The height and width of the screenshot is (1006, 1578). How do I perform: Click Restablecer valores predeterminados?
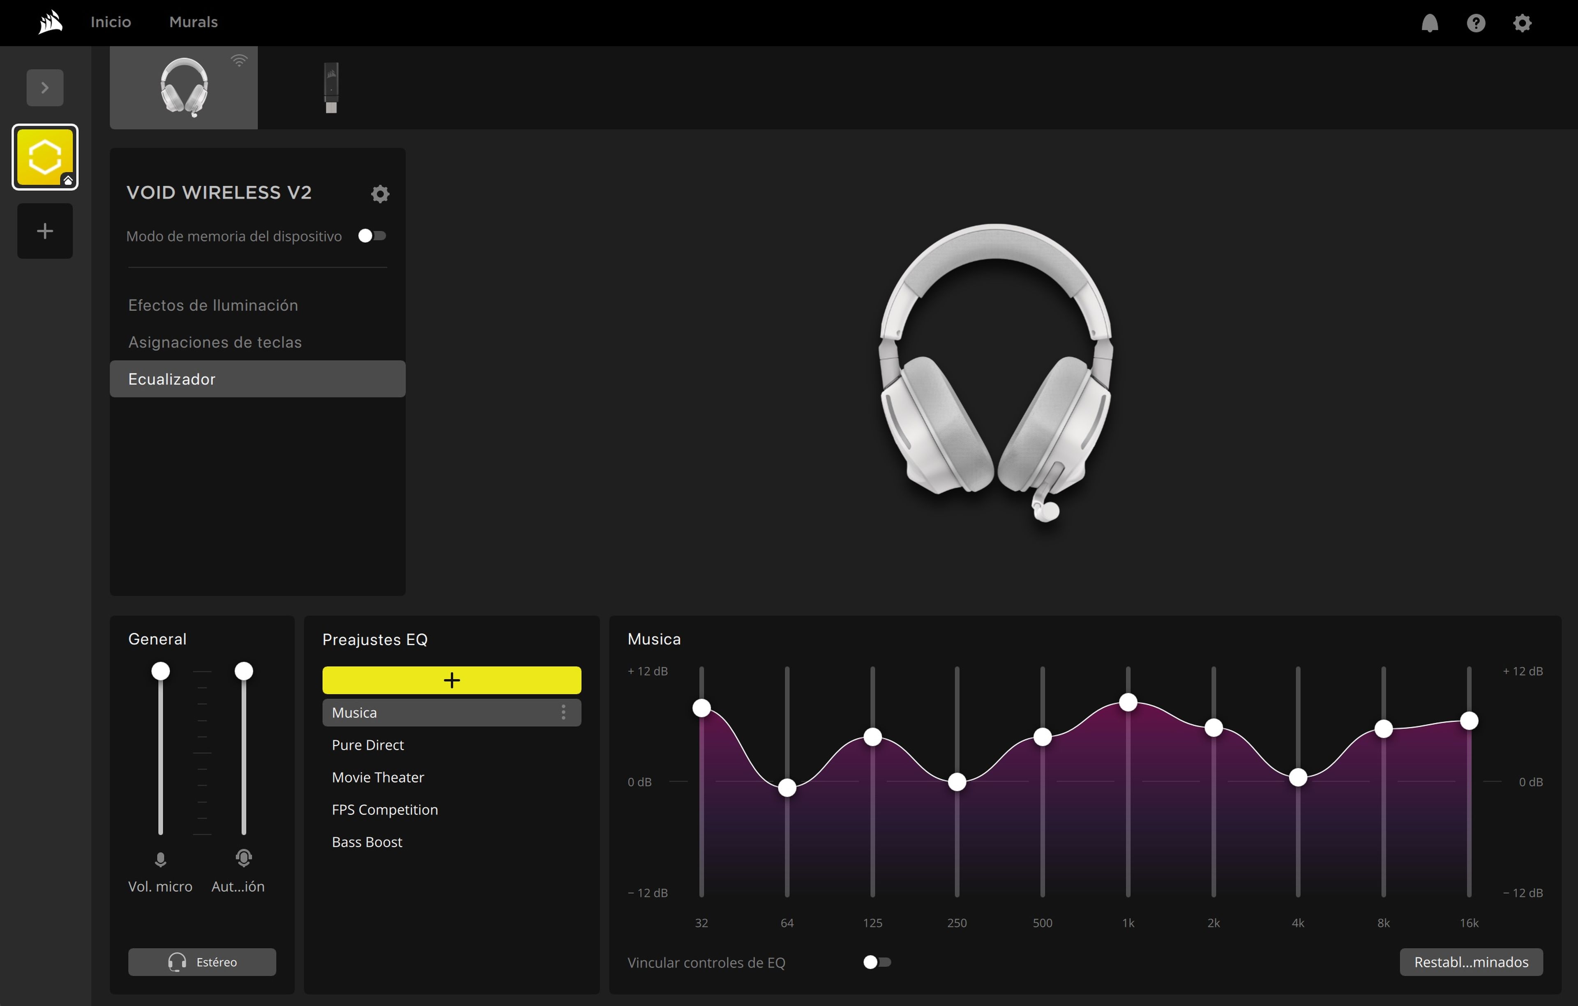(x=1471, y=962)
